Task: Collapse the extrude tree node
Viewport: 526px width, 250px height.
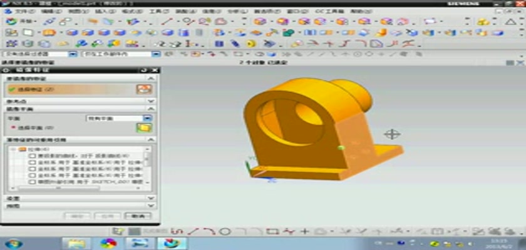Action: click(x=13, y=149)
